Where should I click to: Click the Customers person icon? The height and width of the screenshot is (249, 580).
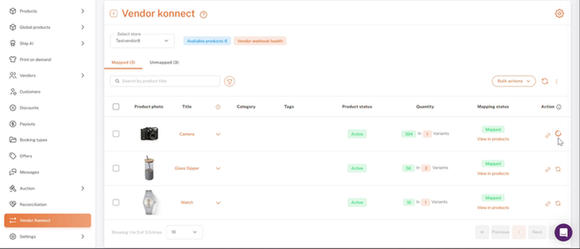13,92
